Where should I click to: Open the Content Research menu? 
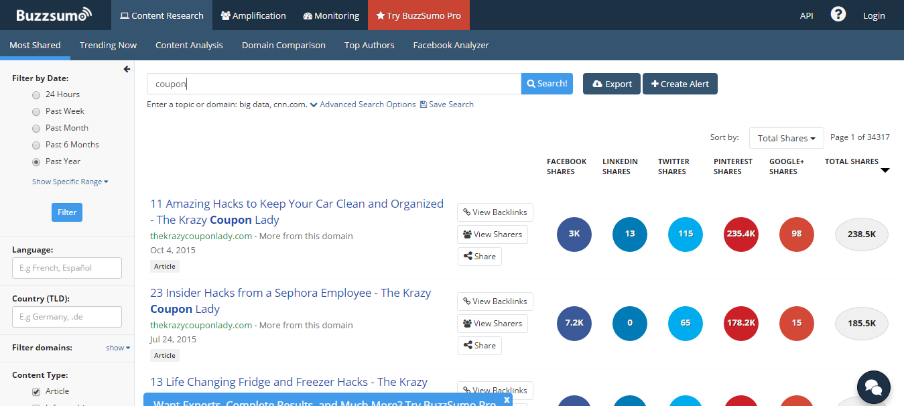pyautogui.click(x=162, y=15)
